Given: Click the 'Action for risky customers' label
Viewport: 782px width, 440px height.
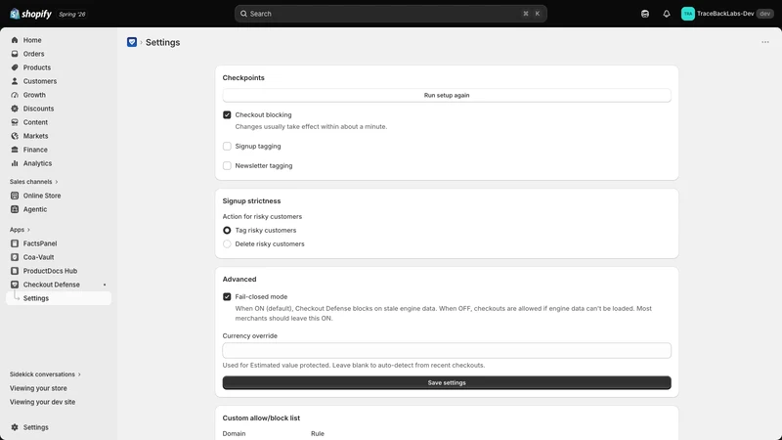Looking at the screenshot, I should click(x=262, y=216).
